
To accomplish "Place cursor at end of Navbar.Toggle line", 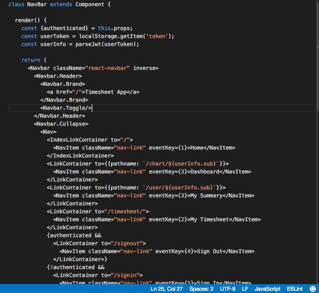I will [x=92, y=108].
